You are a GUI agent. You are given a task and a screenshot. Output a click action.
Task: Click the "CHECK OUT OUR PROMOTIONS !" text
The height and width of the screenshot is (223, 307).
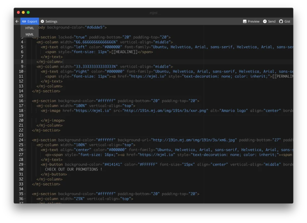pyautogui.click(x=74, y=169)
